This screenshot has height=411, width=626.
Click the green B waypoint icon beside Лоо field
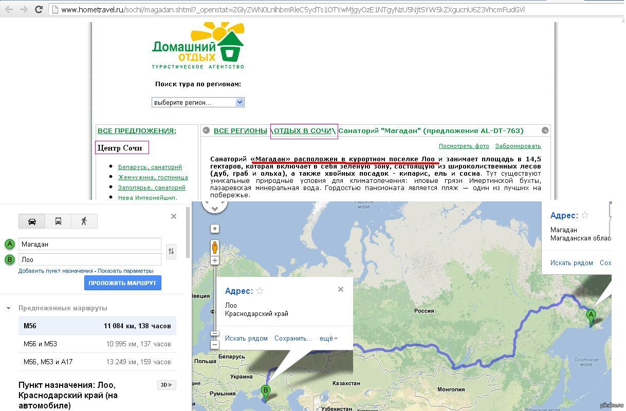10,259
